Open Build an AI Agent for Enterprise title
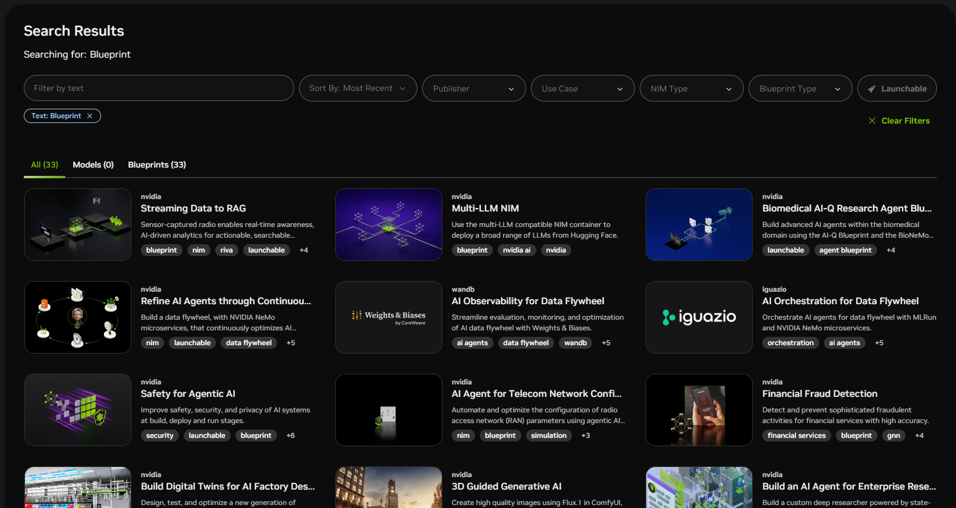This screenshot has width=956, height=508. click(849, 487)
